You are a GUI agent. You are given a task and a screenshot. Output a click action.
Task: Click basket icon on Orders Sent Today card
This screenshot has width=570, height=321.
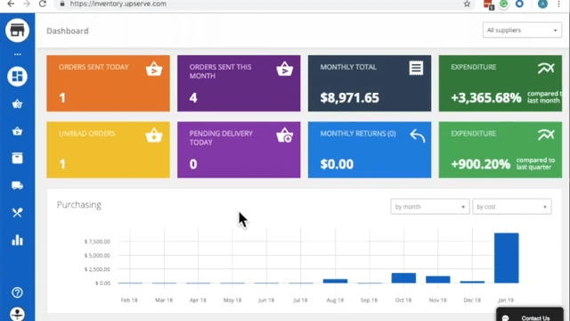[x=154, y=69]
